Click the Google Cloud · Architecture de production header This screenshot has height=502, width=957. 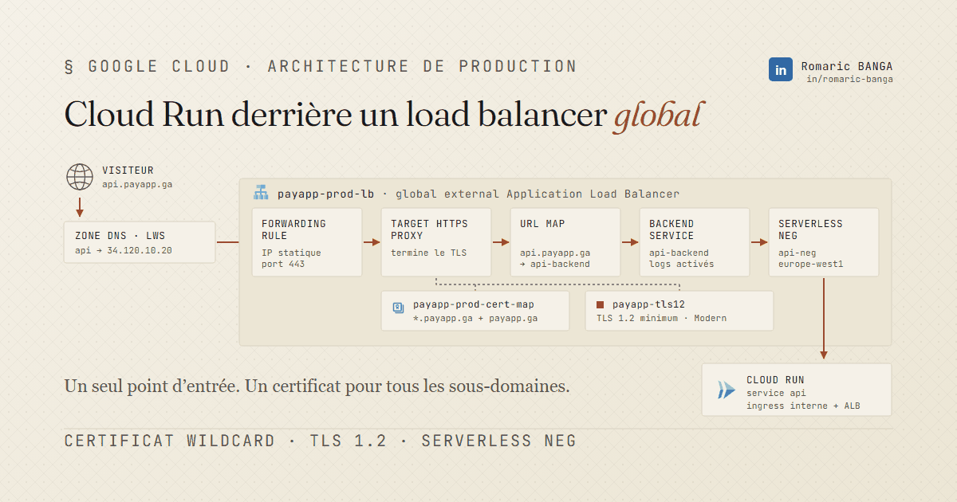tap(320, 66)
